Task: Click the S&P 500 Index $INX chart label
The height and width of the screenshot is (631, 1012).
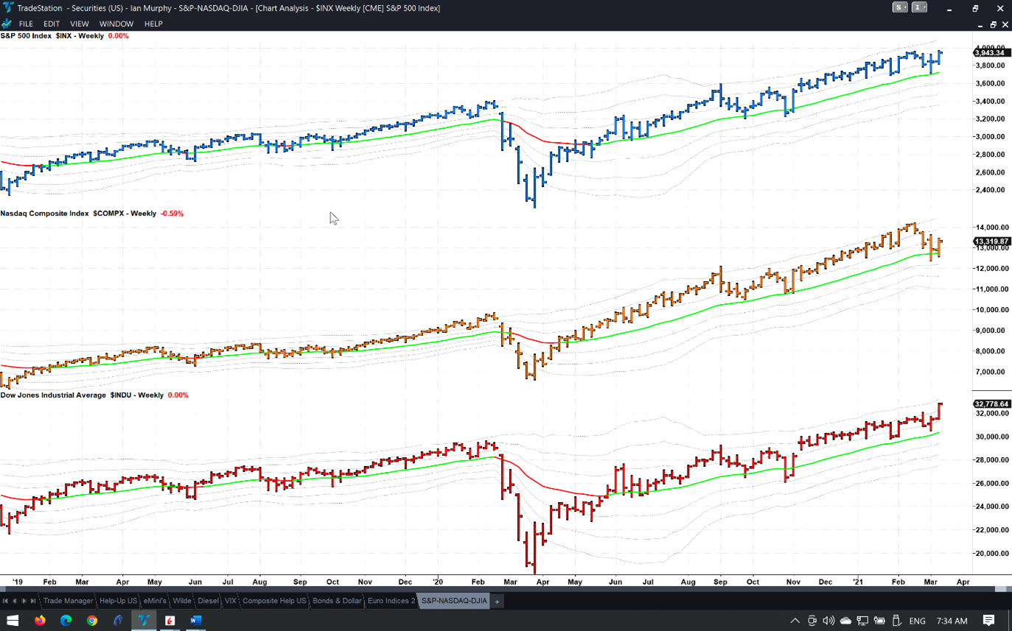Action: (52, 36)
